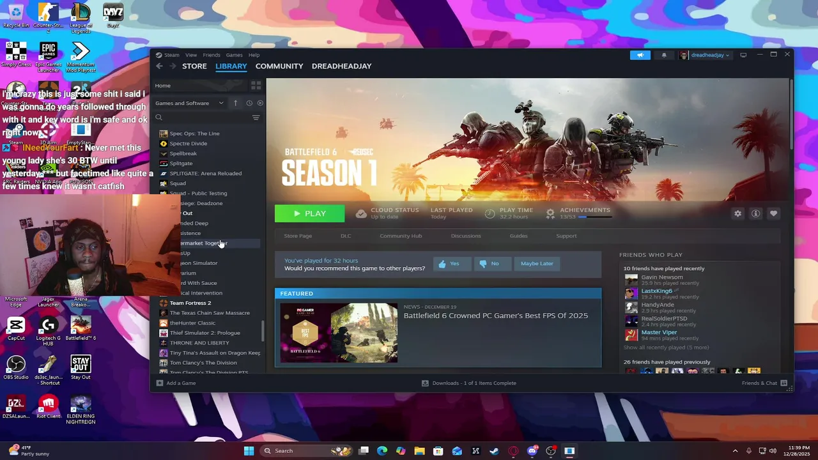The width and height of the screenshot is (818, 460).
Task: Open the Store Page link
Action: (298, 236)
